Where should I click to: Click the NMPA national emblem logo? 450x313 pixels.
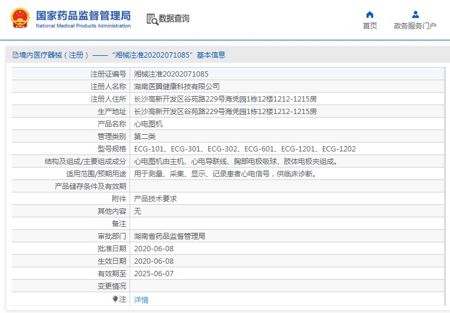20,18
